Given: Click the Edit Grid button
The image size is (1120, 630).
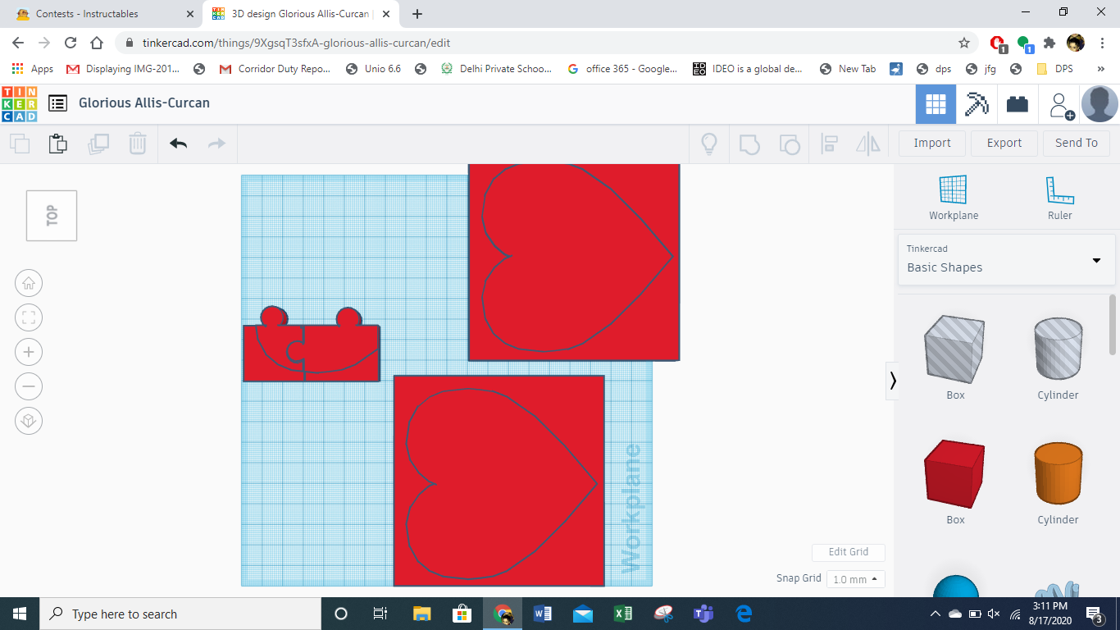Looking at the screenshot, I should tap(849, 552).
